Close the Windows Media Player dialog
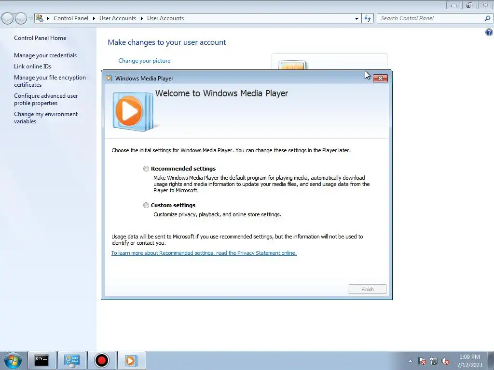 click(380, 79)
